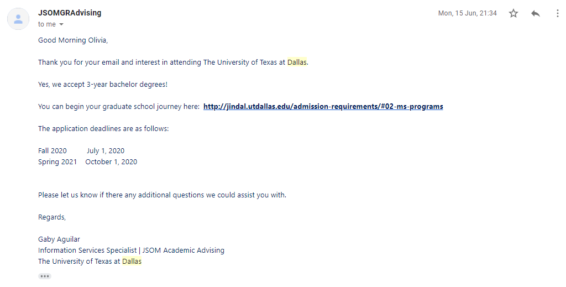Click the sender's profile avatar
This screenshot has height=287, width=566.
click(18, 19)
